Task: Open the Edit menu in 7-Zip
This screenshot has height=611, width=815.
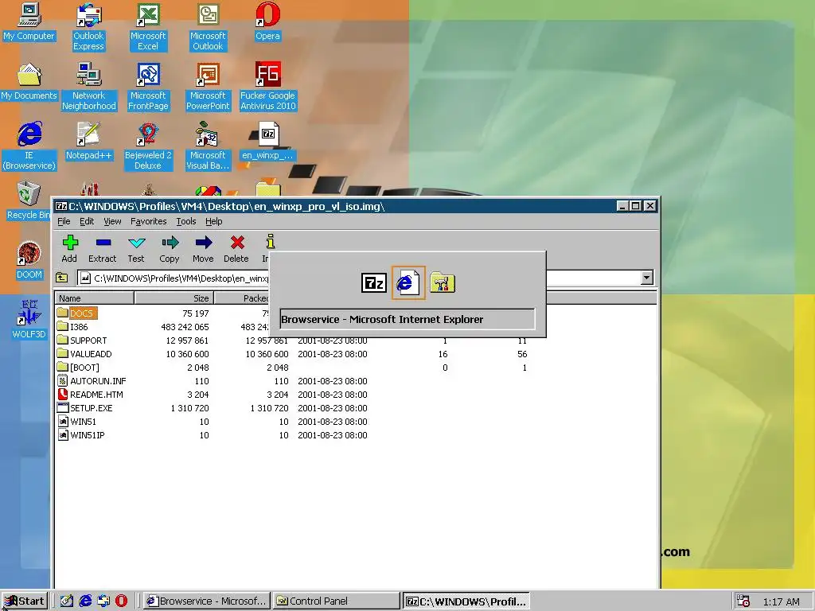Action: click(x=87, y=221)
